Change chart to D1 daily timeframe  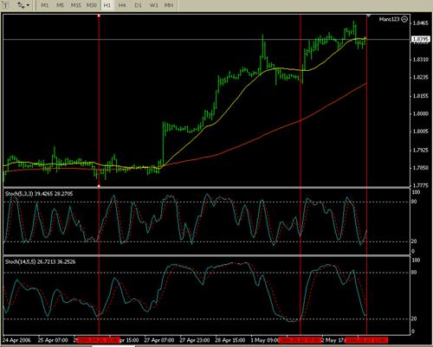pos(138,5)
